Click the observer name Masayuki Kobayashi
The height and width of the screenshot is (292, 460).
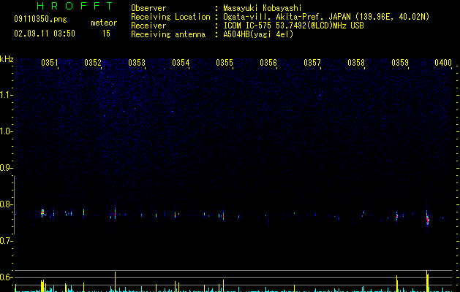pyautogui.click(x=263, y=8)
